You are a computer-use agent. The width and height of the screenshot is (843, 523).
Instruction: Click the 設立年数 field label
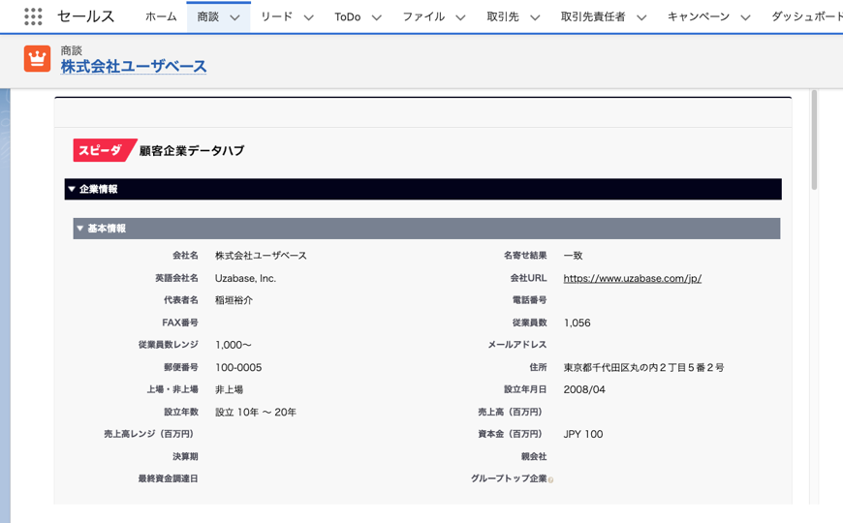[181, 412]
